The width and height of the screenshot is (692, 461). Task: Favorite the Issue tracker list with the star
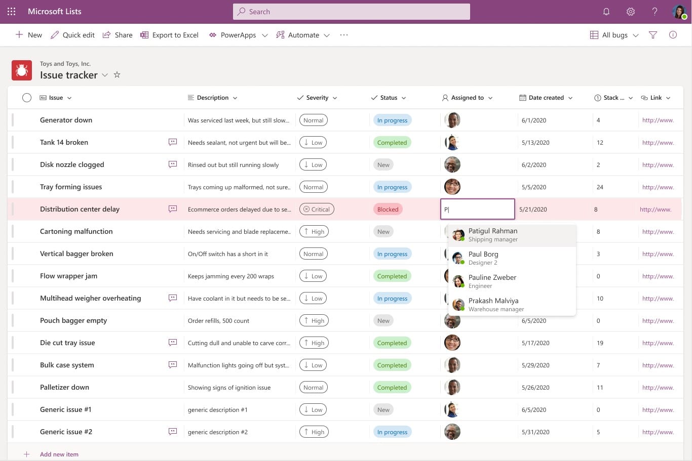click(x=117, y=74)
